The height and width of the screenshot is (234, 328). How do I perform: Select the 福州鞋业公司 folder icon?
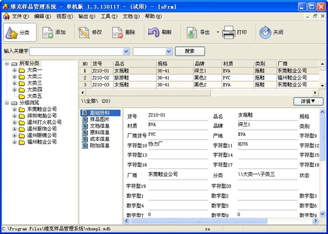pyautogui.click(x=22, y=142)
